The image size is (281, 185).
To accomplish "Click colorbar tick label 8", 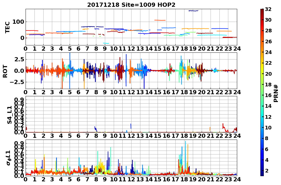I will coord(266,138).
